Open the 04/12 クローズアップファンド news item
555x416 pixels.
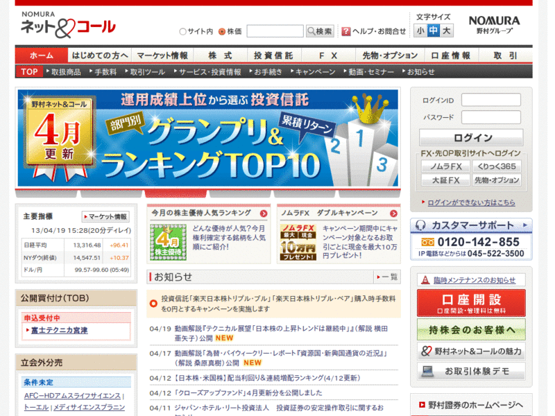[x=248, y=392]
